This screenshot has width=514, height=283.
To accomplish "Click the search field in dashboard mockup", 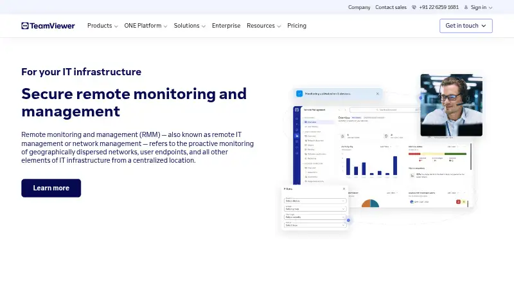I will (385, 109).
